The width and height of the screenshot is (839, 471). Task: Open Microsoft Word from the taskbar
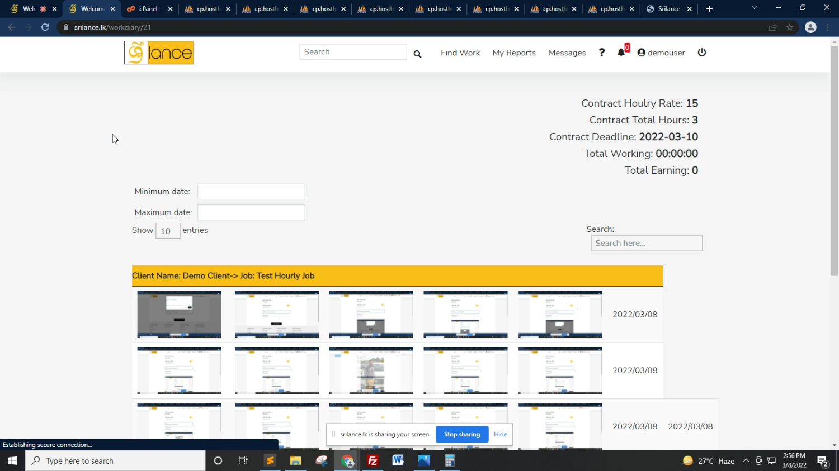[398, 461]
